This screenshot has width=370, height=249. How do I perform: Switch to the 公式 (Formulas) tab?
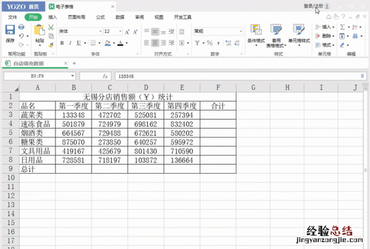(x=100, y=17)
